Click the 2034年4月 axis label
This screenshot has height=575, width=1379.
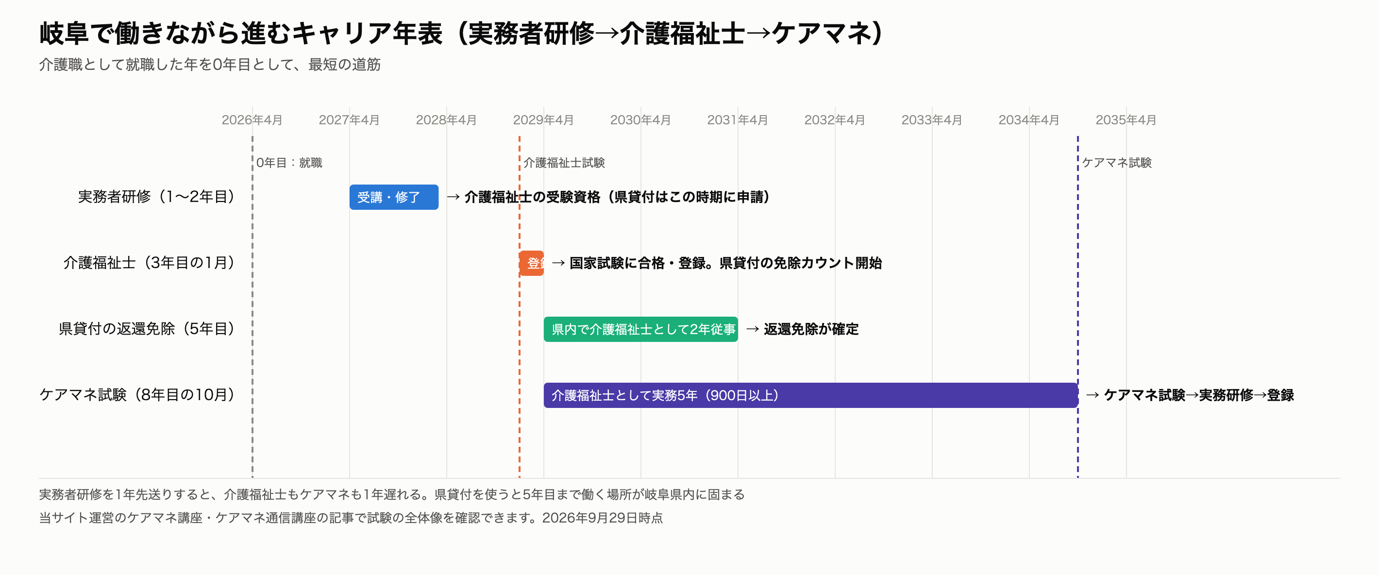(1029, 120)
